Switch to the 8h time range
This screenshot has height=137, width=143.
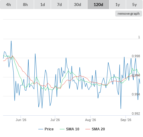pos(25,5)
